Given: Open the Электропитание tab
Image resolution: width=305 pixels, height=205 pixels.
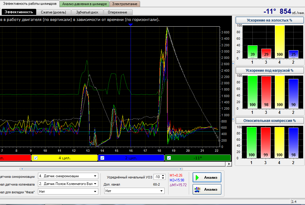Looking at the screenshot, I should coord(125,4).
